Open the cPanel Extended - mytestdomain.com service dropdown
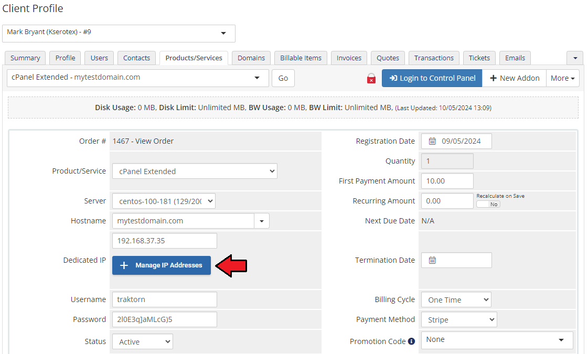The image size is (588, 354). click(138, 78)
